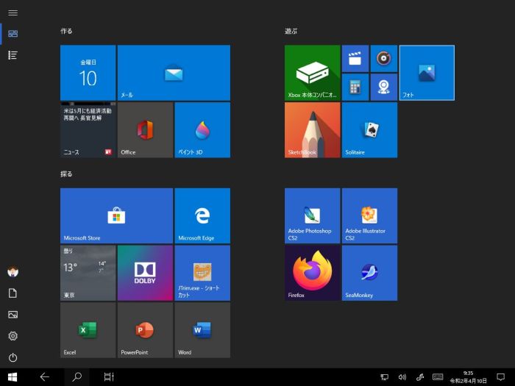Open Settings from the gear icon
Screen dimensions: 515x386
pyautogui.click(x=13, y=336)
